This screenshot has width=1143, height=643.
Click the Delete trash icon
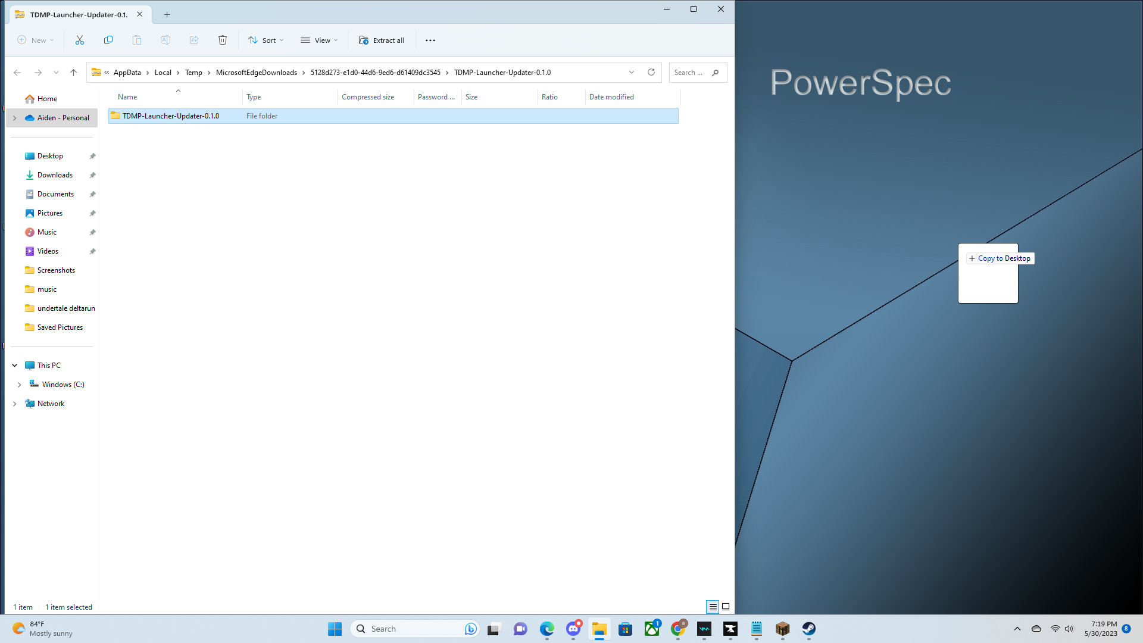[x=223, y=40]
